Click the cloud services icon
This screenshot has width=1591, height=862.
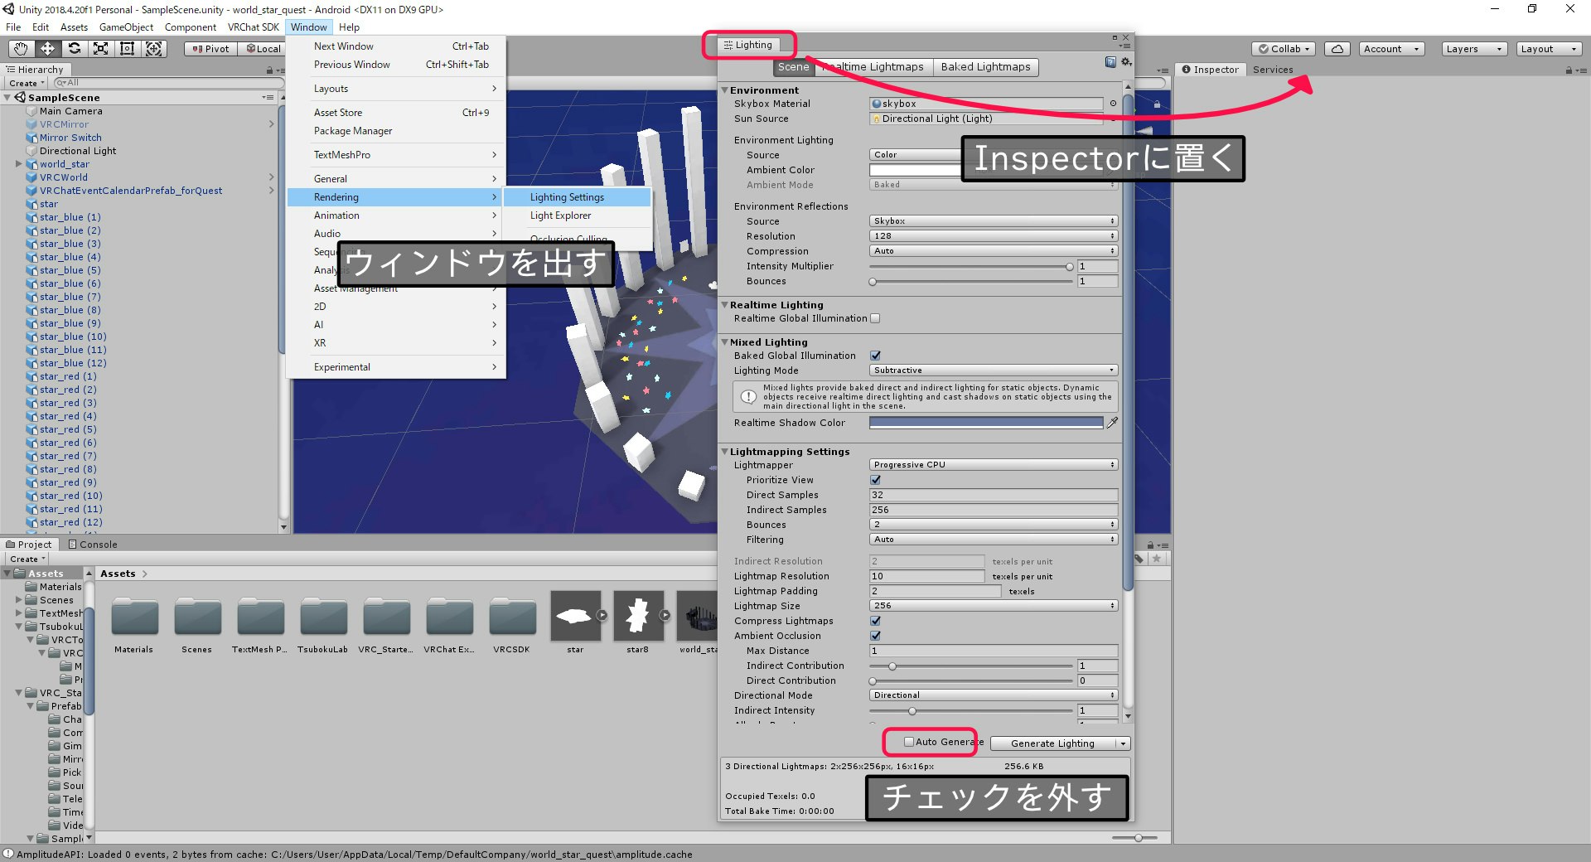click(x=1337, y=49)
